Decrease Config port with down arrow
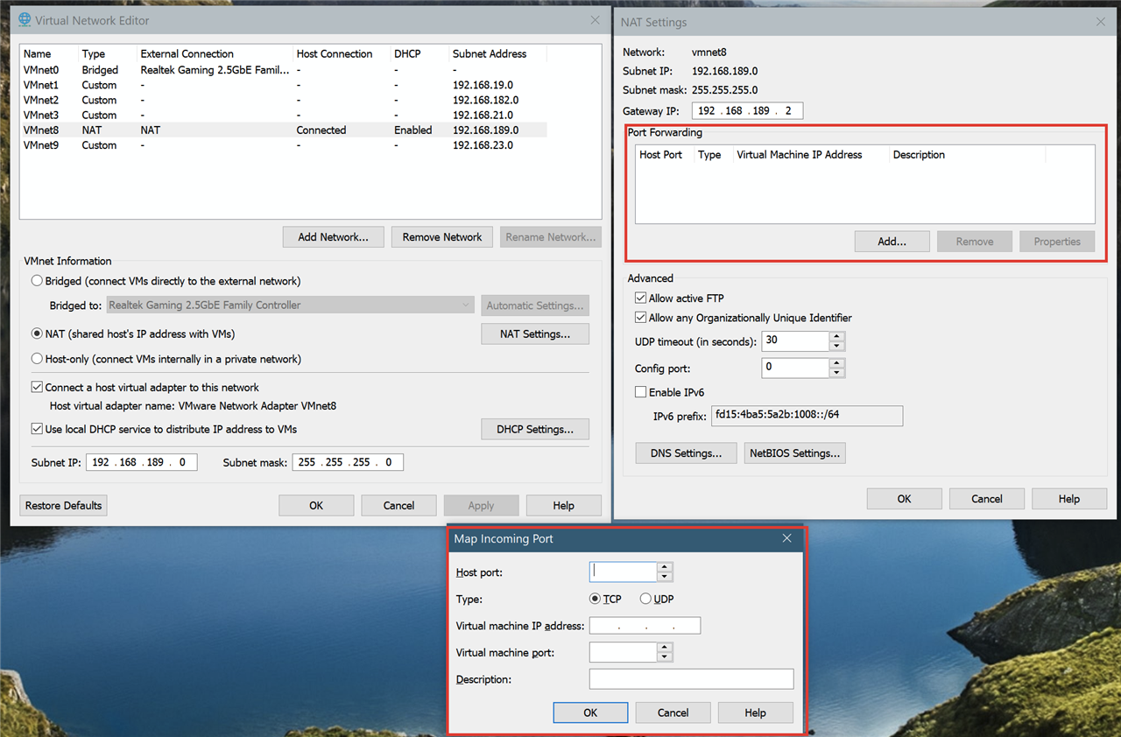Viewport: 1121px width, 737px height. click(836, 373)
